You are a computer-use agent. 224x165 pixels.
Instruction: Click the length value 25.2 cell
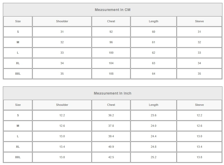tap(153, 157)
